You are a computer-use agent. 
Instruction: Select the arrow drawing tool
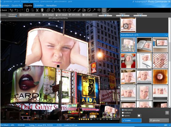click(x=94, y=10)
